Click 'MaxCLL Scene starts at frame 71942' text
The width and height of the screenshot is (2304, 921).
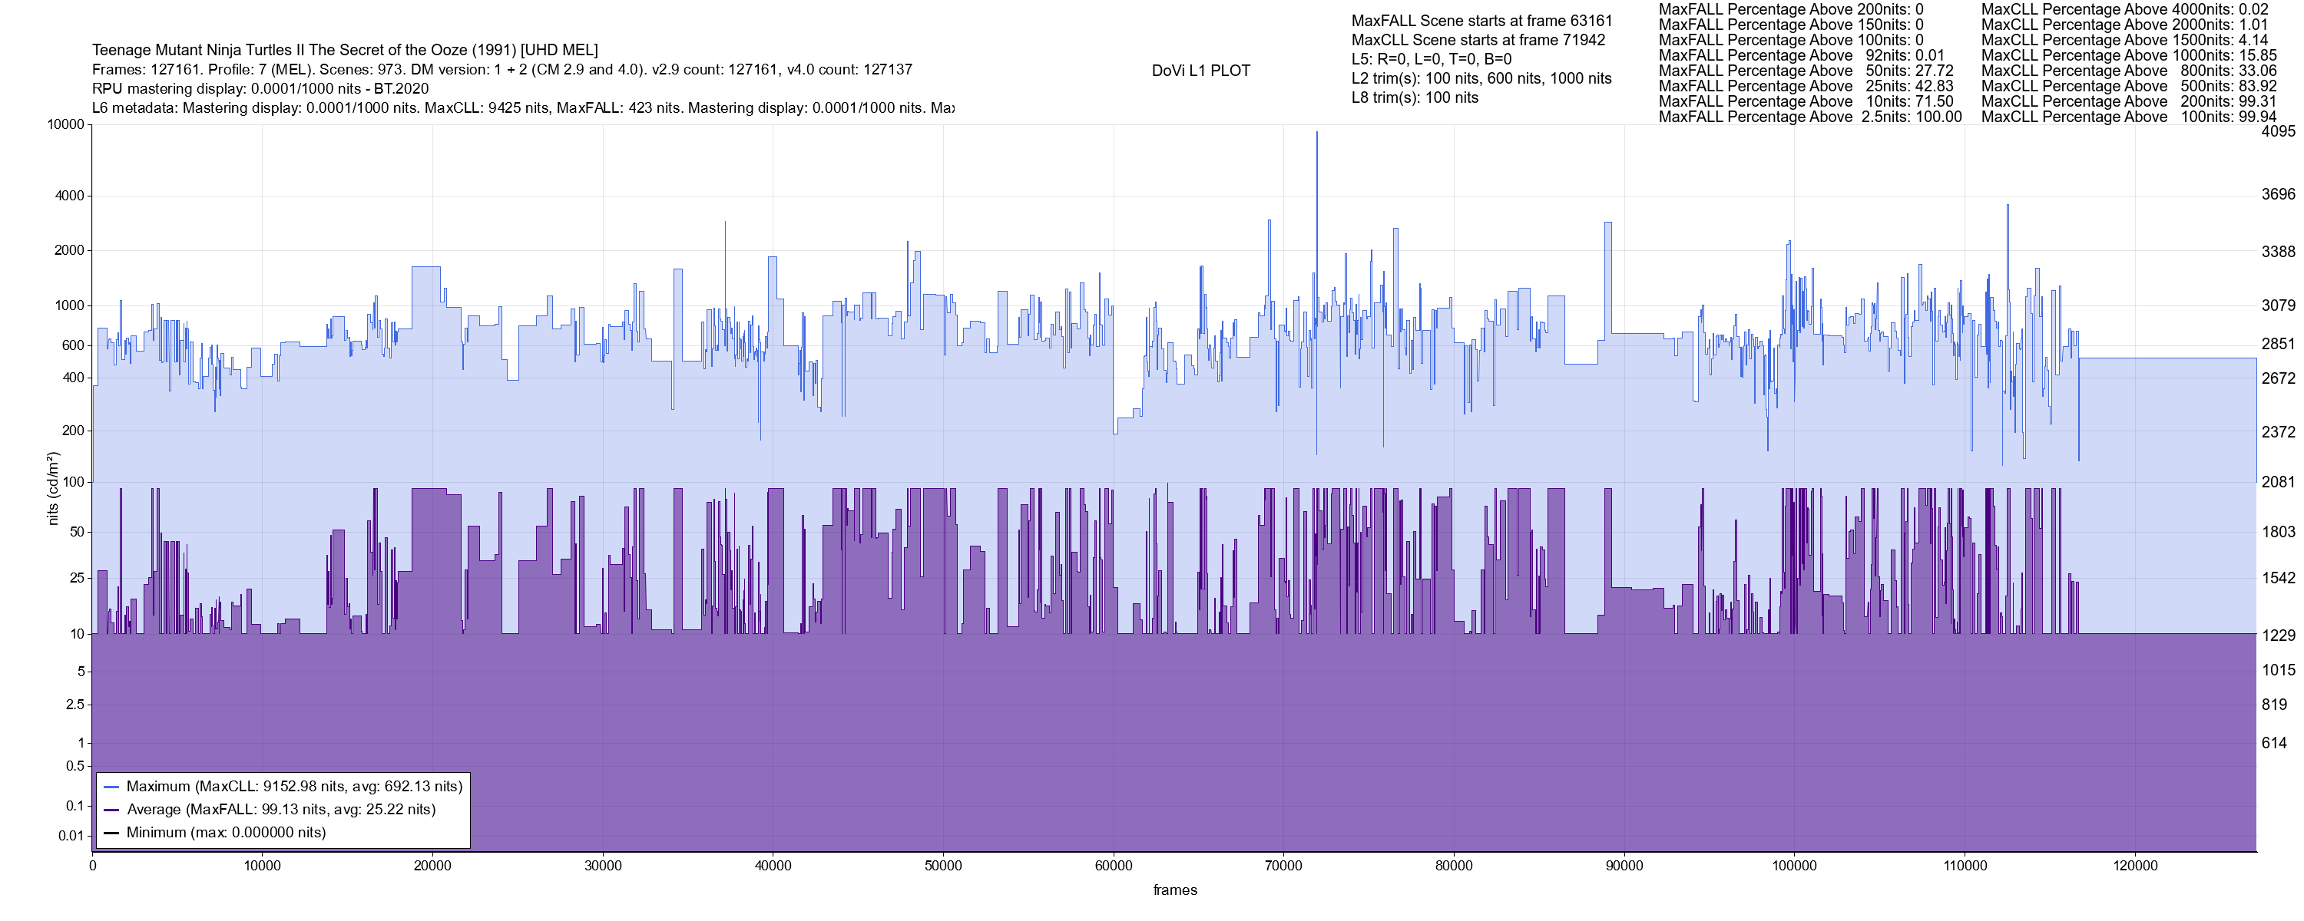click(1478, 40)
